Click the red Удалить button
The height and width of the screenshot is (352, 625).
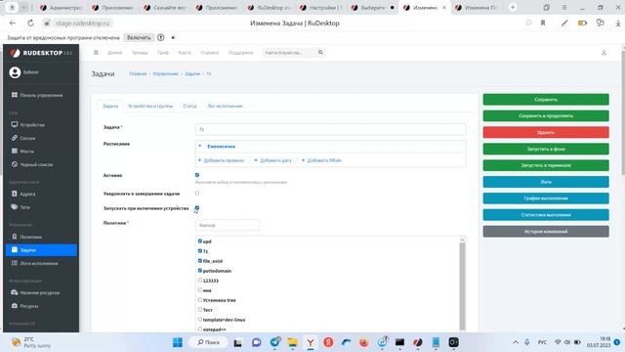546,132
